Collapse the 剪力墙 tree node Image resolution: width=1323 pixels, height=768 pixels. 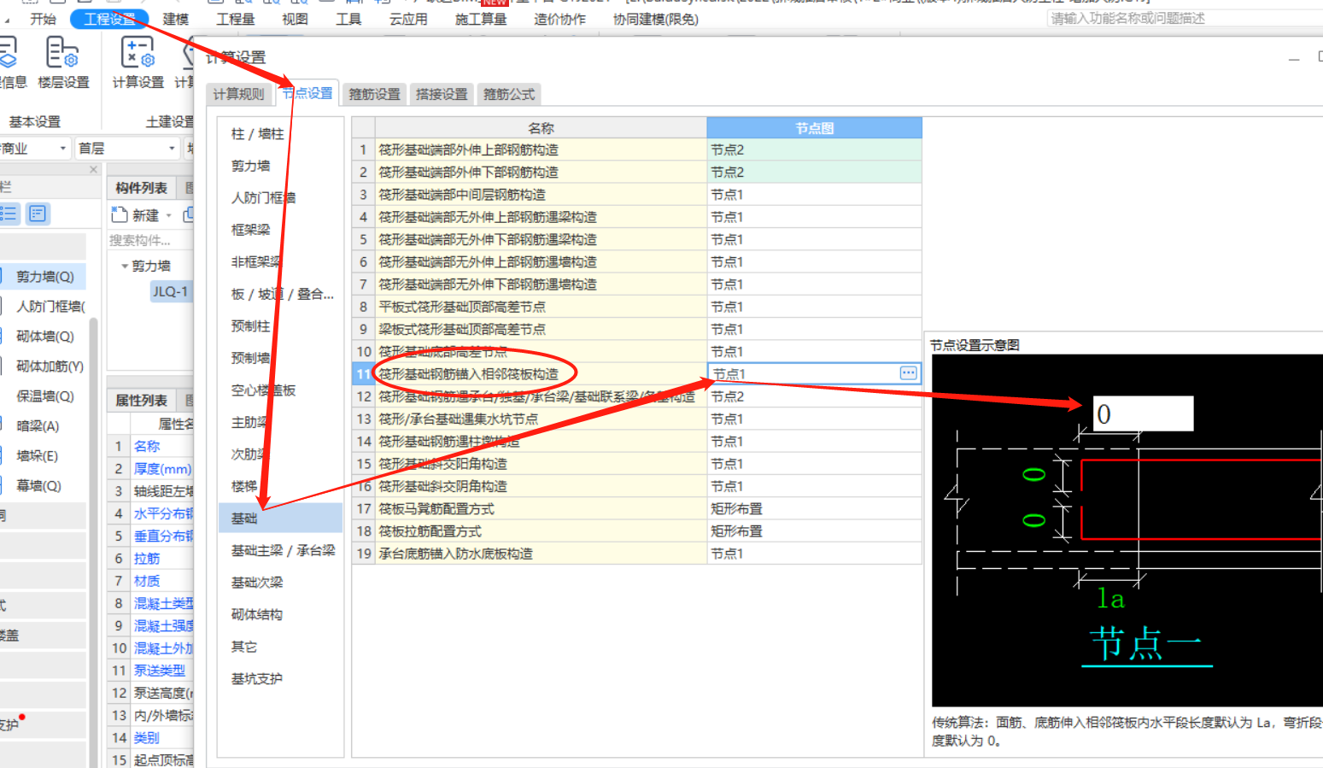[x=125, y=266]
